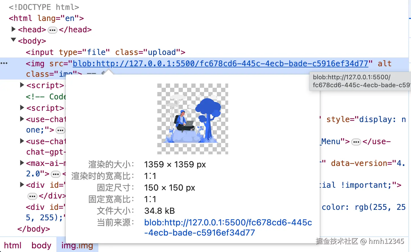Click the ellipsis badge after 2.0">
This screenshot has height=252, width=411.
56,174
